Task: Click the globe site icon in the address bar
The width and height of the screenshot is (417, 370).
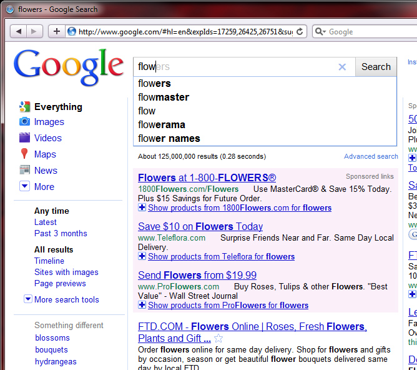Action: (72, 32)
